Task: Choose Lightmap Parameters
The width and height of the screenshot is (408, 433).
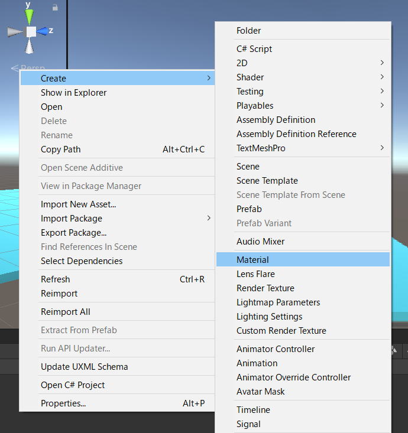Action: pos(303,302)
